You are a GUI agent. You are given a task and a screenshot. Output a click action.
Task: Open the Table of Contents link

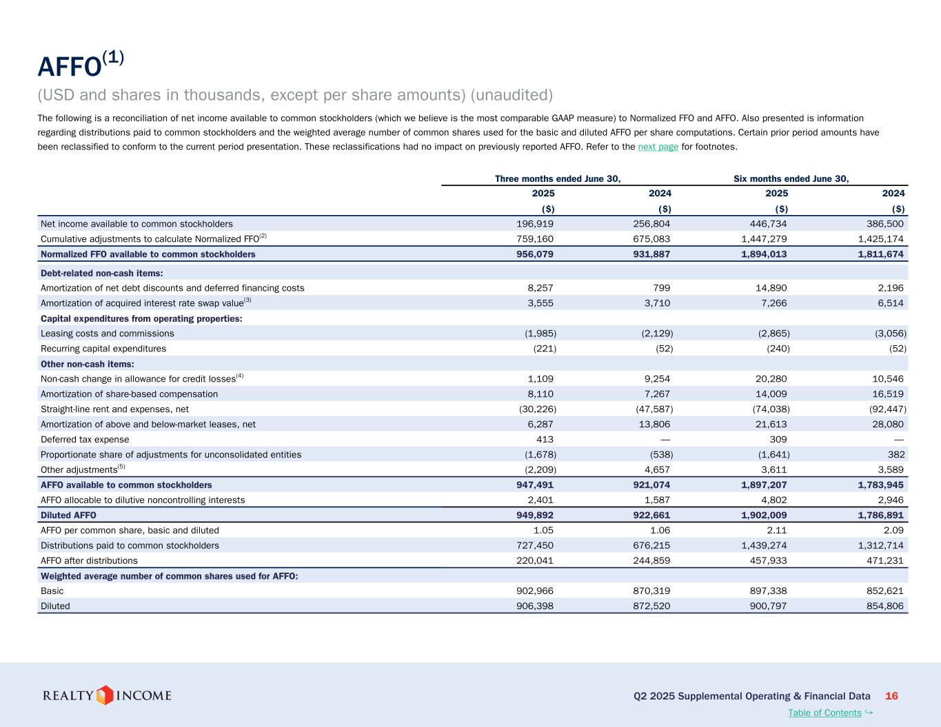(824, 713)
